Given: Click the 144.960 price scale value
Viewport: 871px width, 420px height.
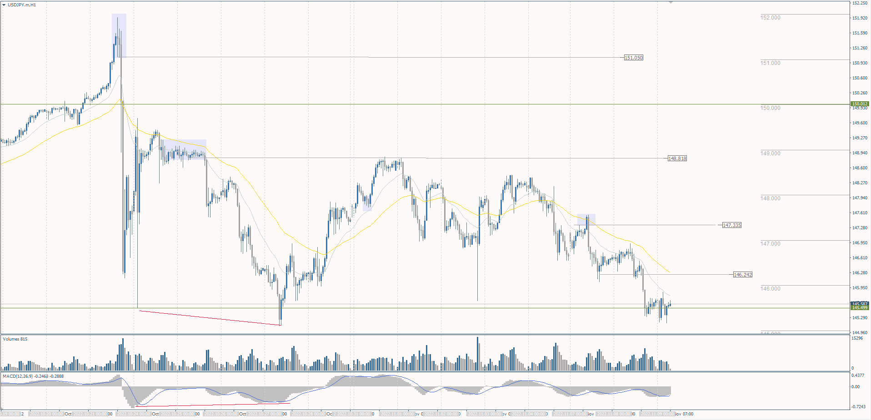Looking at the screenshot, I should (x=860, y=333).
